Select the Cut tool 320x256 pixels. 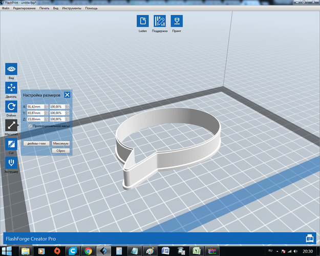coord(11,144)
